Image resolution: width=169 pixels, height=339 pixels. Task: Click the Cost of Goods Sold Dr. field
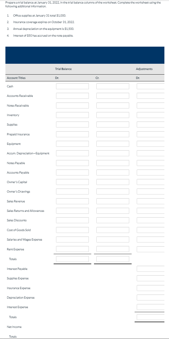(x=72, y=230)
